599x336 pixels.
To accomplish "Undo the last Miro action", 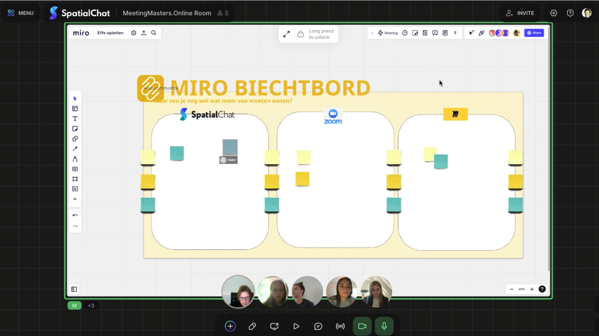I will coord(75,215).
